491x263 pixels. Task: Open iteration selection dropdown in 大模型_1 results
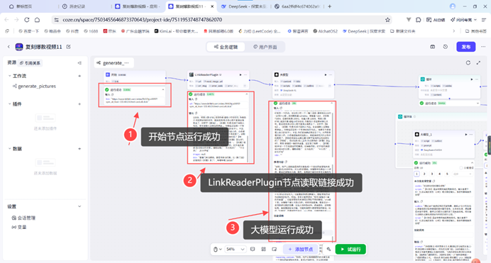pyautogui.click(x=462, y=174)
